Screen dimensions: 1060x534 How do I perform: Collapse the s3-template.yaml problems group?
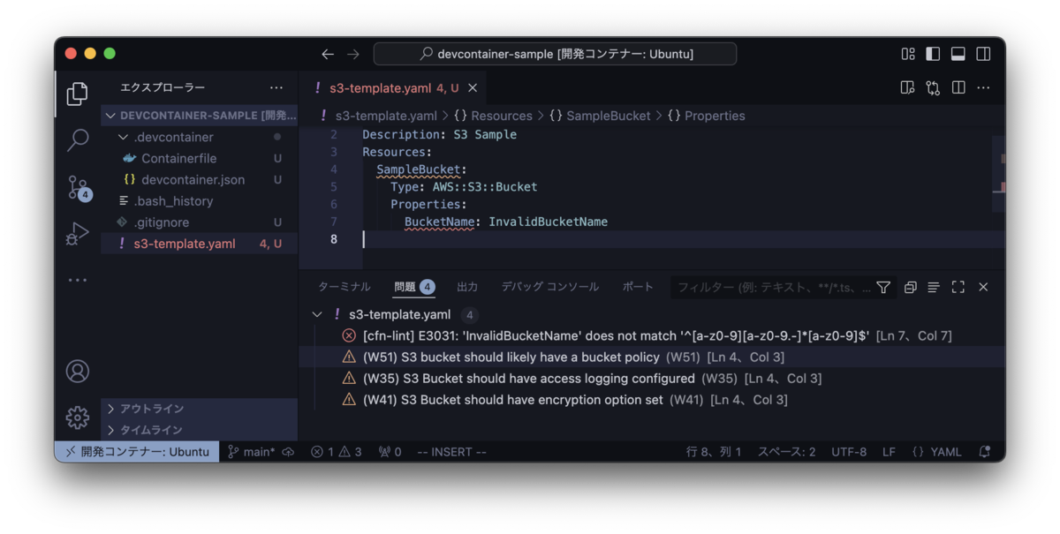[316, 313]
